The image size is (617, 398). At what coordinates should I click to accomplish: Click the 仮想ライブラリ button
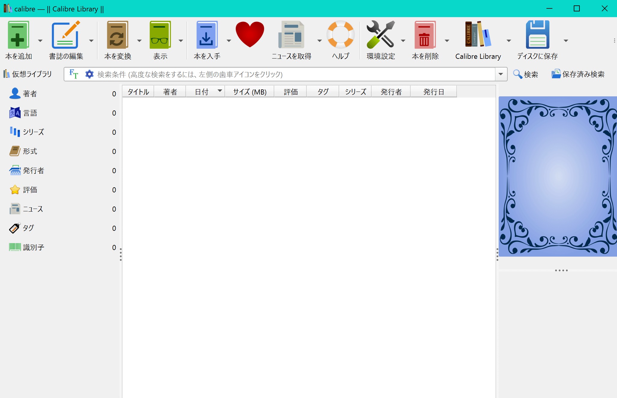[x=28, y=74]
